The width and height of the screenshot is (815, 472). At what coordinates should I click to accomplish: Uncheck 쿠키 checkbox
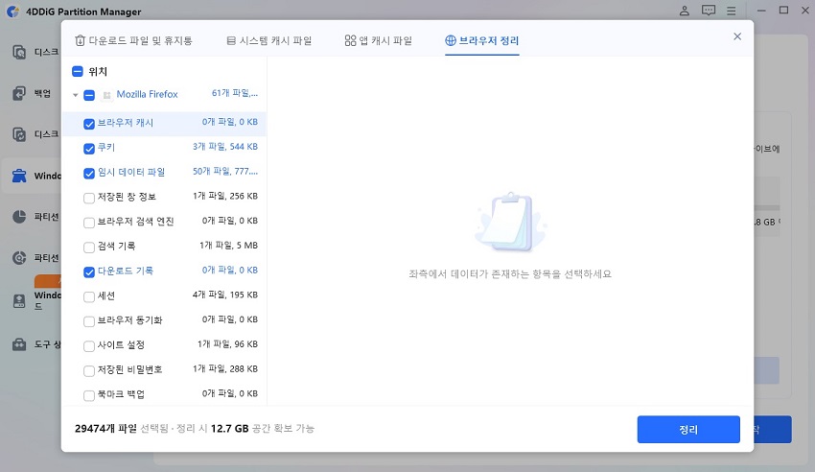tap(89, 149)
